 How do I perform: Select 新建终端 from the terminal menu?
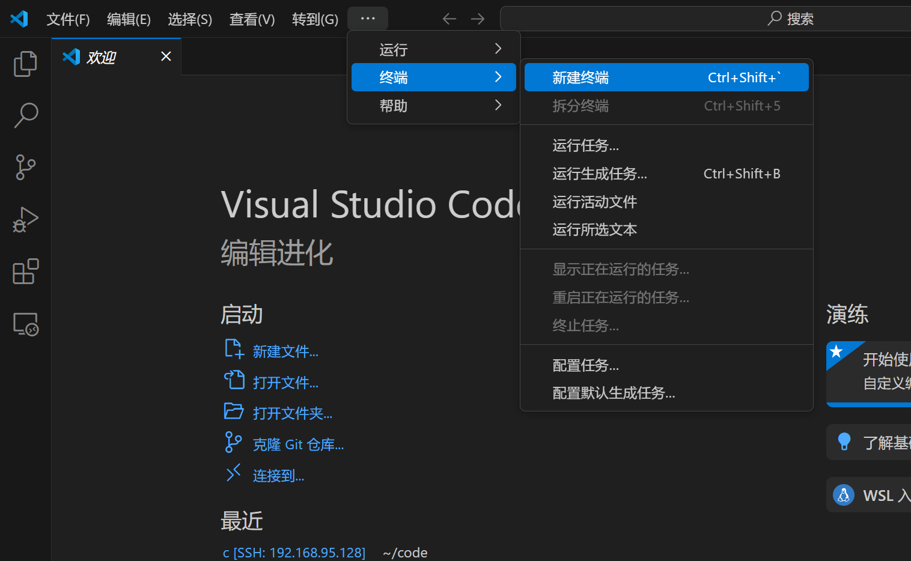(666, 77)
